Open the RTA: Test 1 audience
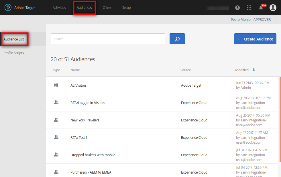This screenshot has width=281, height=177. 79,138
